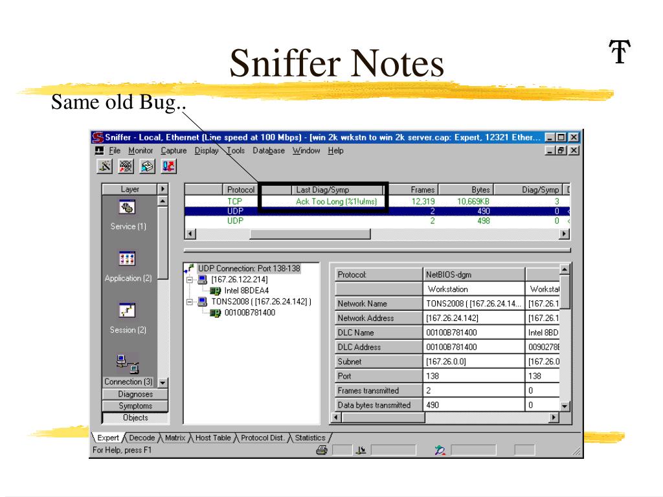Click detail table scroll-up arrow

click(x=565, y=269)
